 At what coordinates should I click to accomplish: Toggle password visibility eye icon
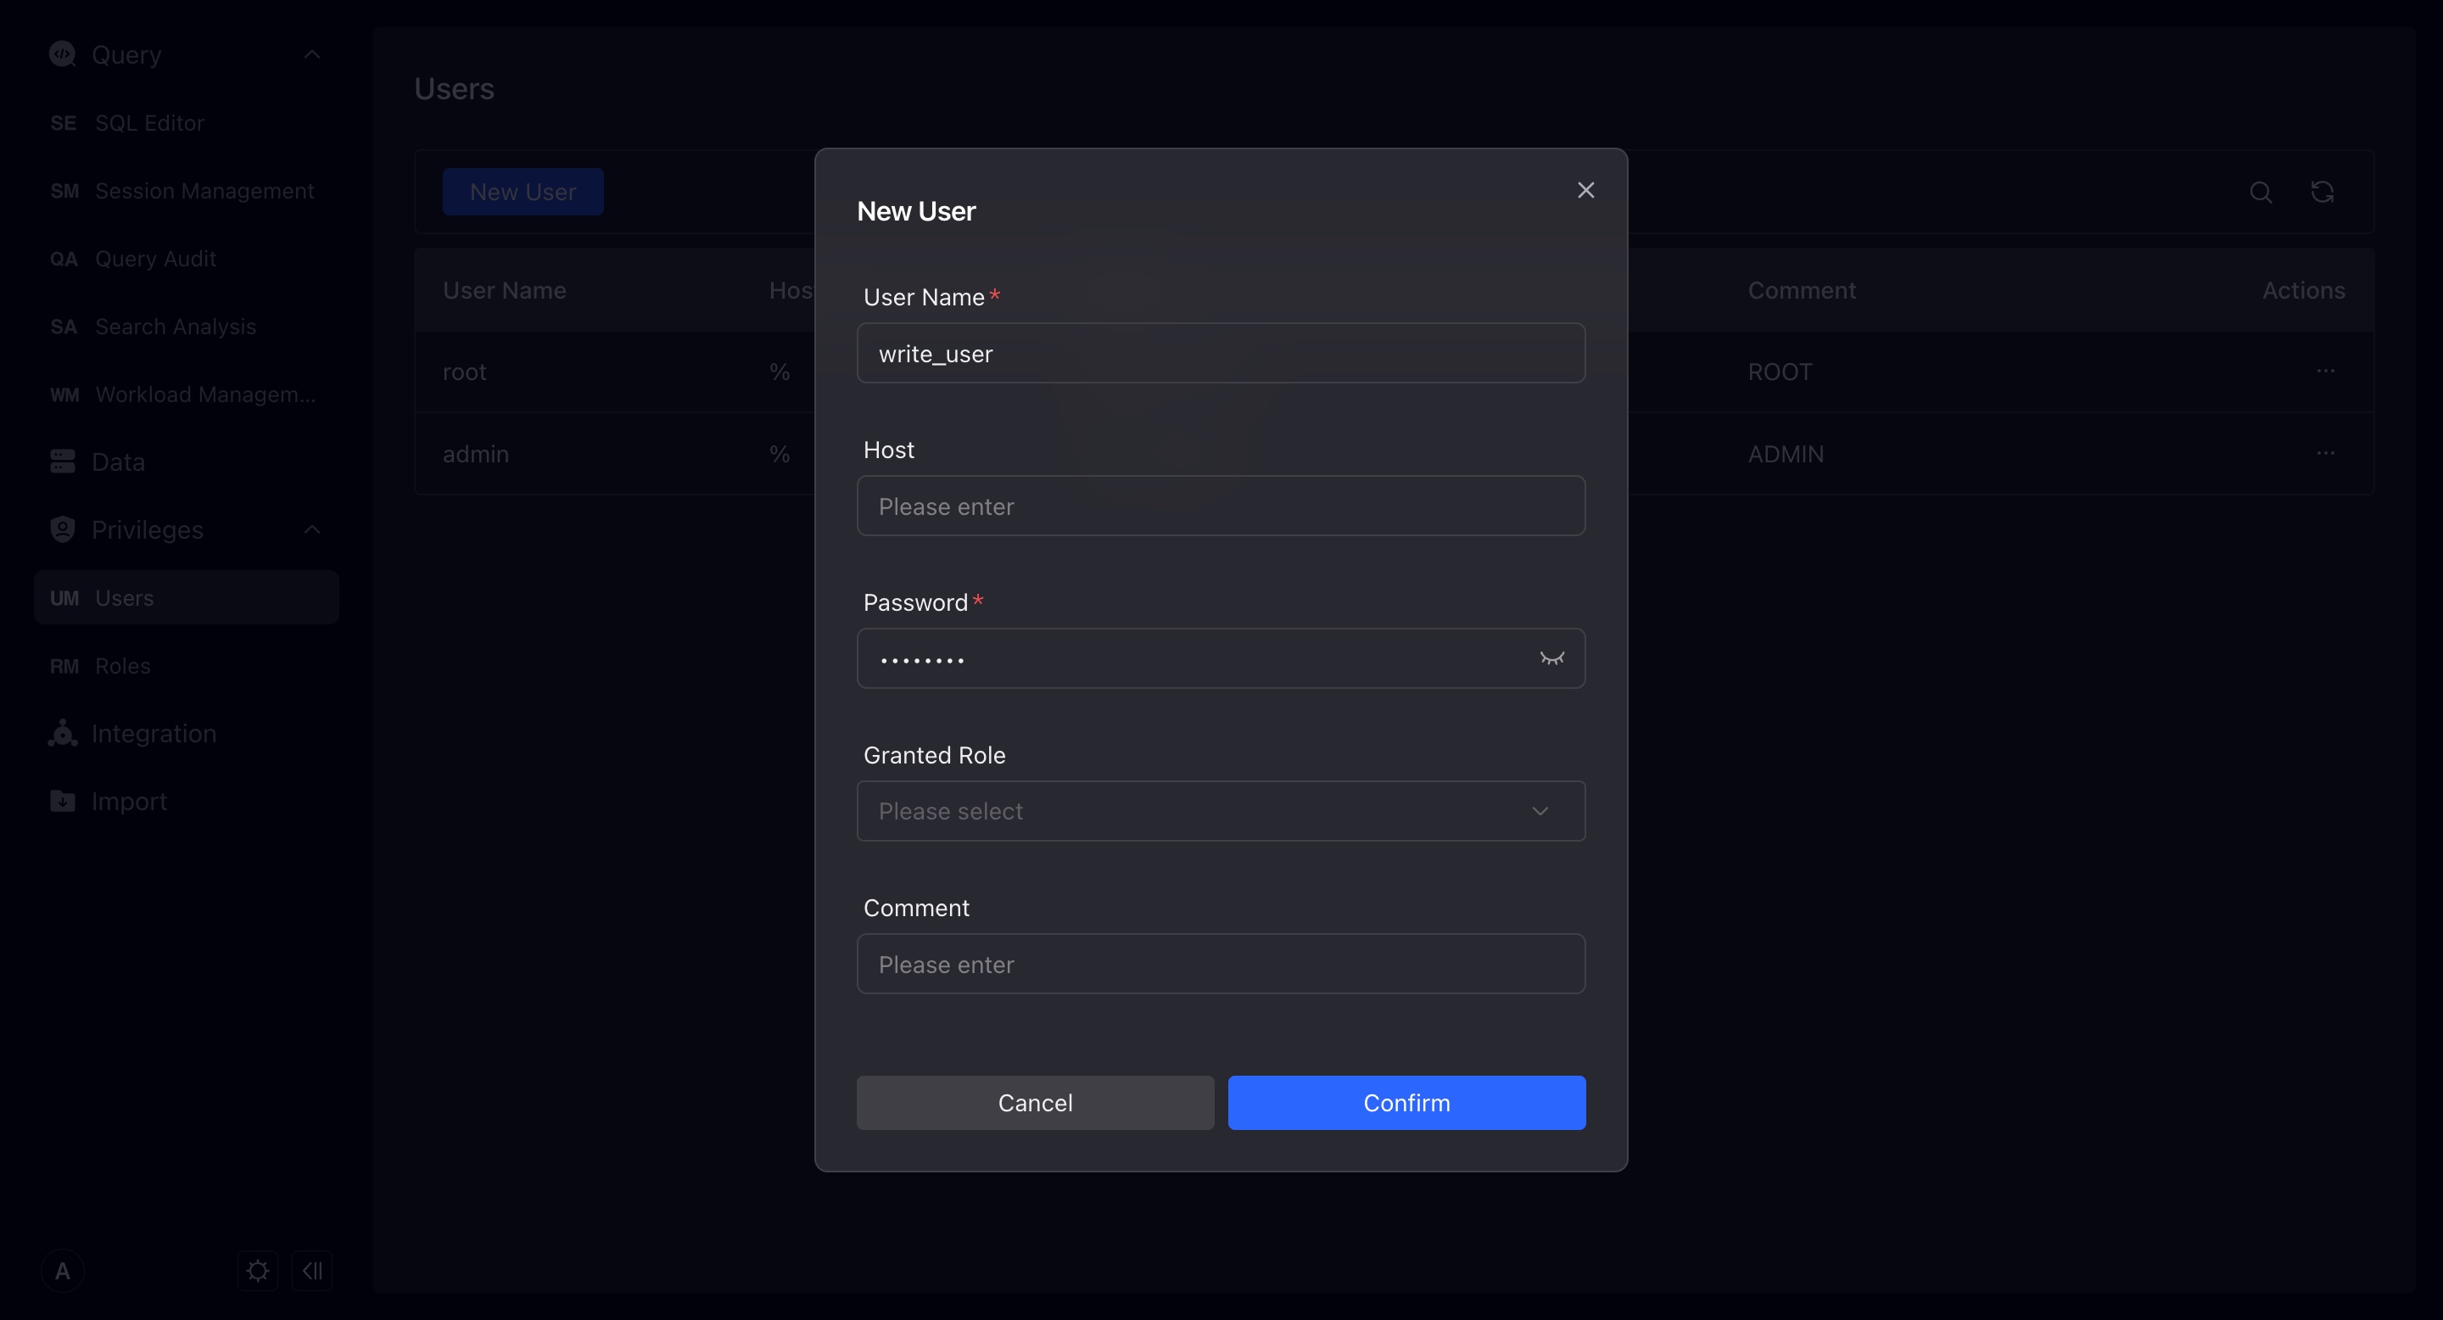1551,658
